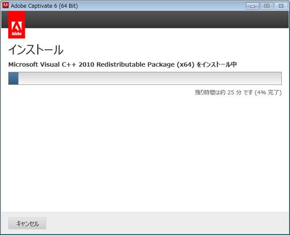290x235 pixels.
Task: Click the gray footer bar right of キャンセル
Action: 167,223
